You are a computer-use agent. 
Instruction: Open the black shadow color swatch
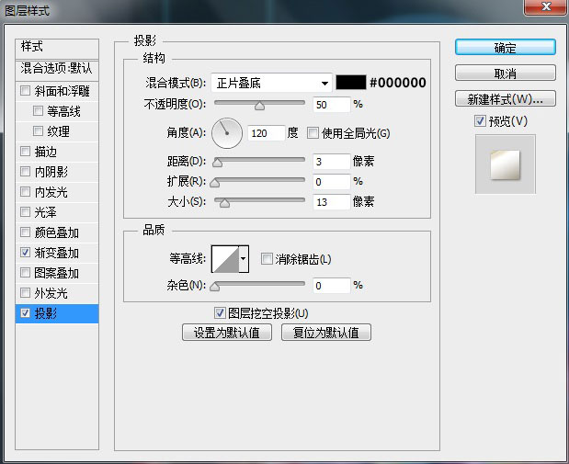(x=351, y=83)
